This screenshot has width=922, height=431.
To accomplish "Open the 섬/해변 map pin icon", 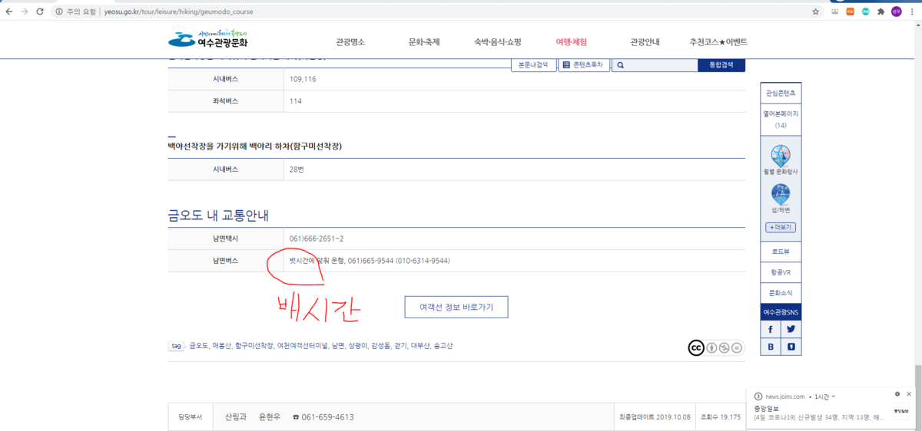I will click(x=781, y=195).
